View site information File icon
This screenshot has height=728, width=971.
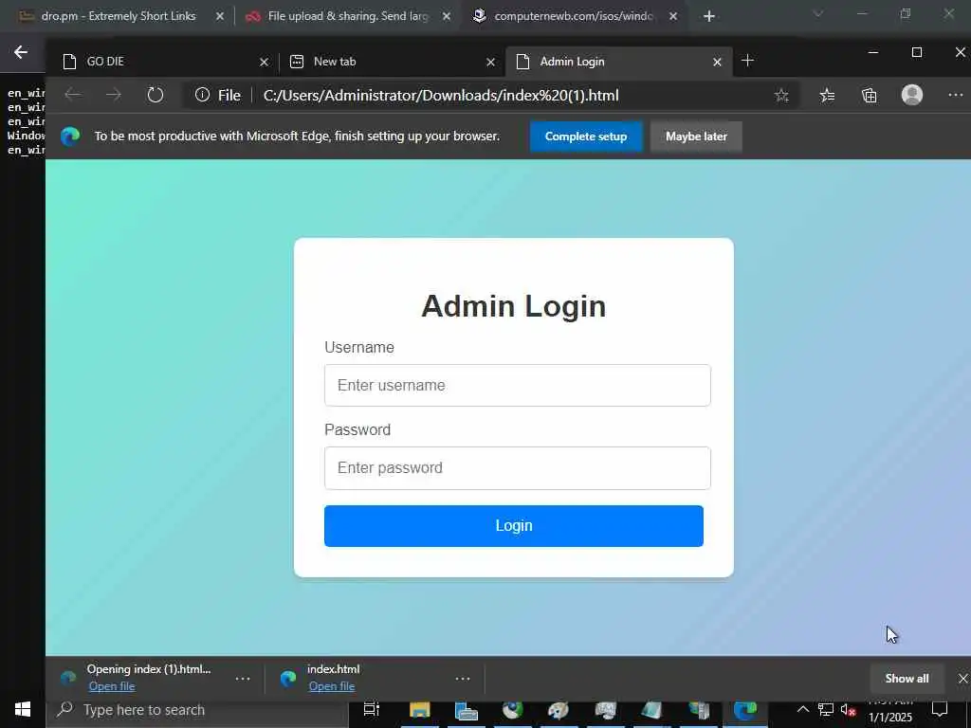(x=218, y=96)
